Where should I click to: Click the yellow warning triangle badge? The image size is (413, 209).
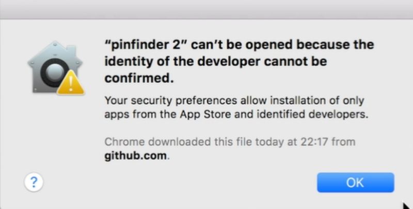(x=71, y=83)
